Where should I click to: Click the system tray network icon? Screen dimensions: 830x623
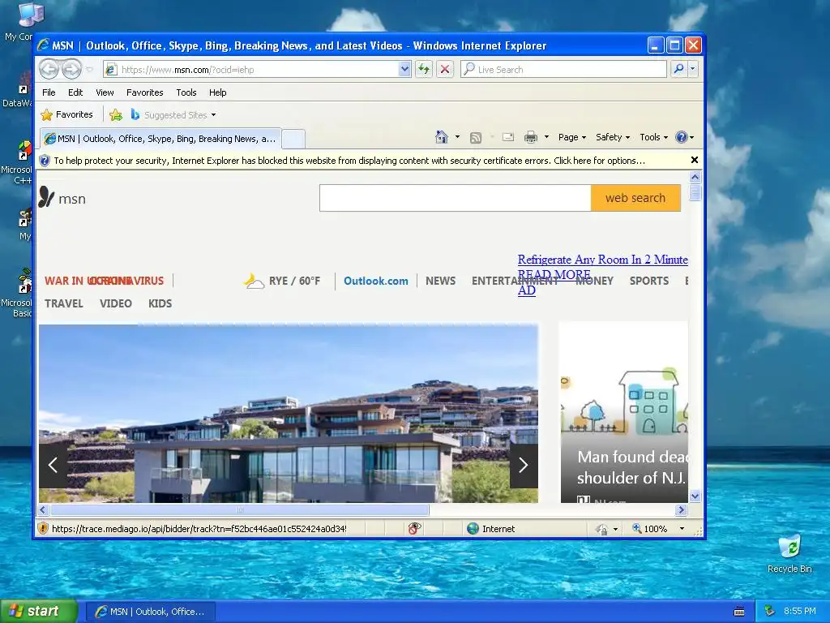tap(770, 611)
